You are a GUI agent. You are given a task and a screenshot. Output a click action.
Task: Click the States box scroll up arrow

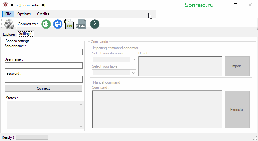(81, 104)
